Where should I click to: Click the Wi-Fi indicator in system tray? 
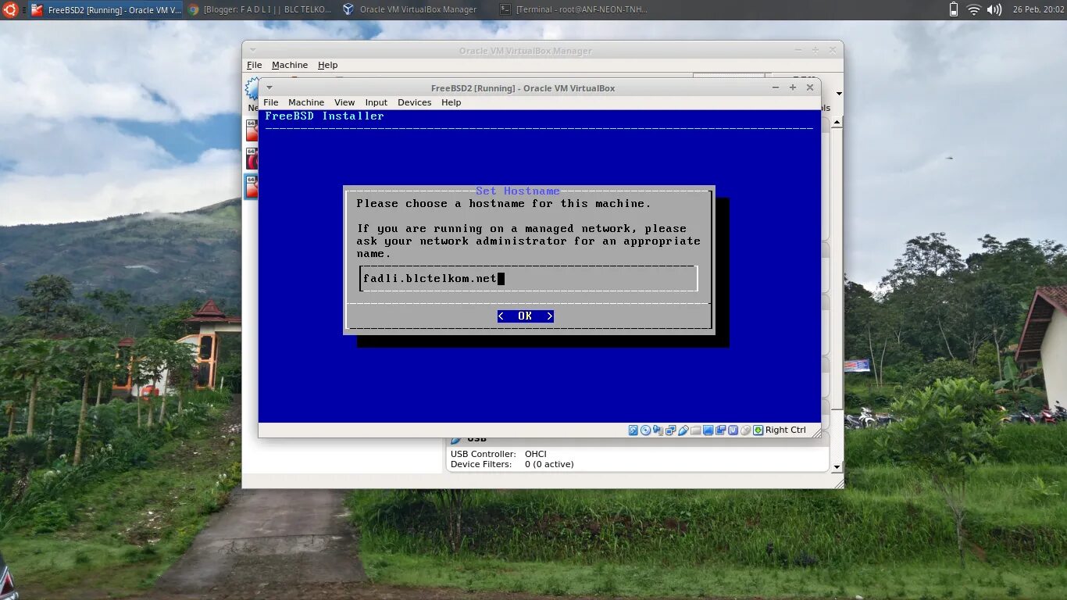pos(973,9)
